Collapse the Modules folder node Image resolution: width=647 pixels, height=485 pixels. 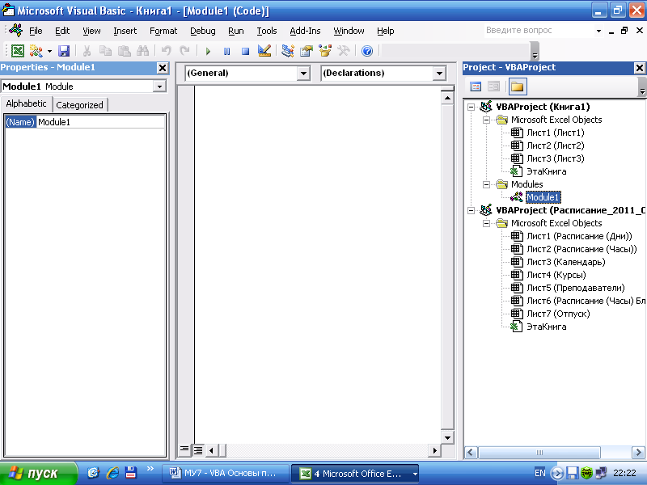(487, 184)
